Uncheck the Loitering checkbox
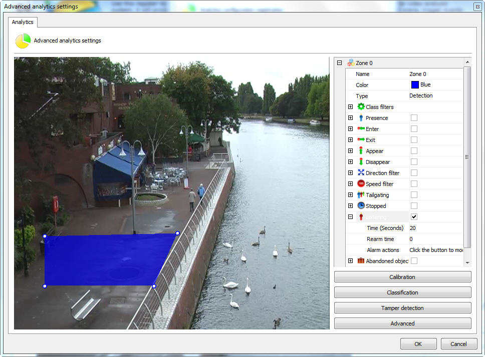 [x=414, y=216]
